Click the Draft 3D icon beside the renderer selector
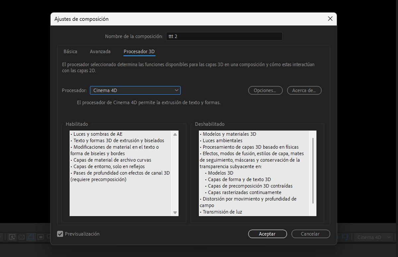This screenshot has width=398, height=257. (x=346, y=237)
